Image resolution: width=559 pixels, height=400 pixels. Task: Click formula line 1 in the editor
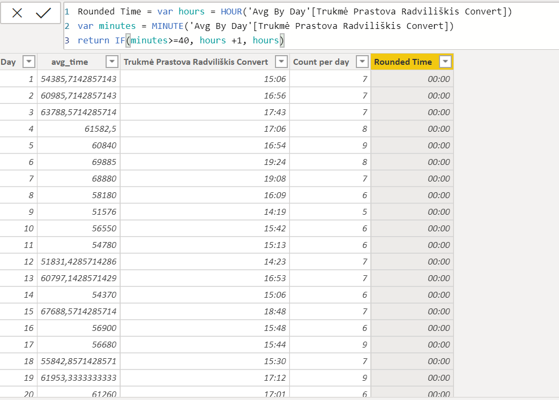[x=295, y=11]
